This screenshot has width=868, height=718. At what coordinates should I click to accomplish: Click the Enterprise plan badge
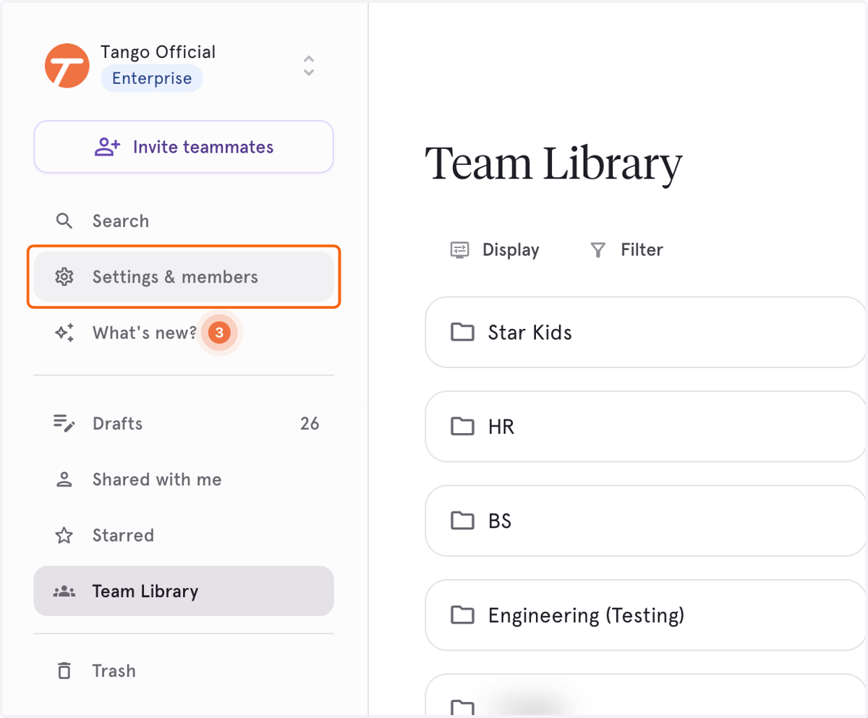pyautogui.click(x=152, y=79)
